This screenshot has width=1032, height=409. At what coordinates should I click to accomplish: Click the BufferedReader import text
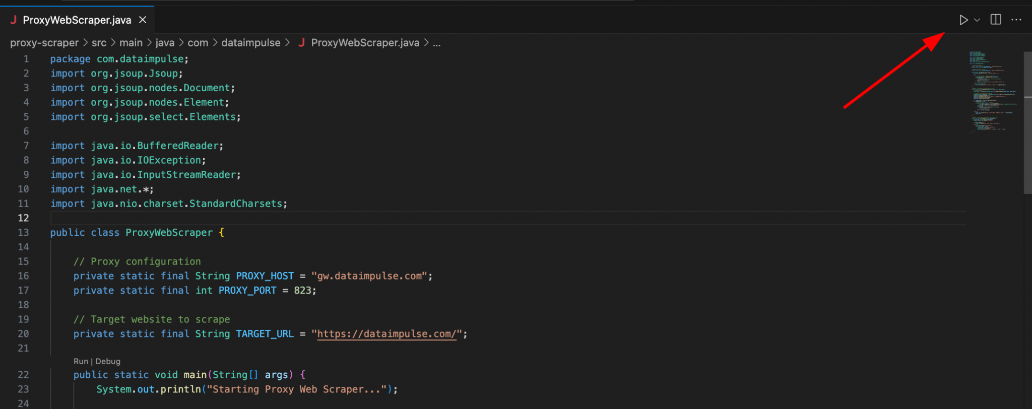(177, 146)
